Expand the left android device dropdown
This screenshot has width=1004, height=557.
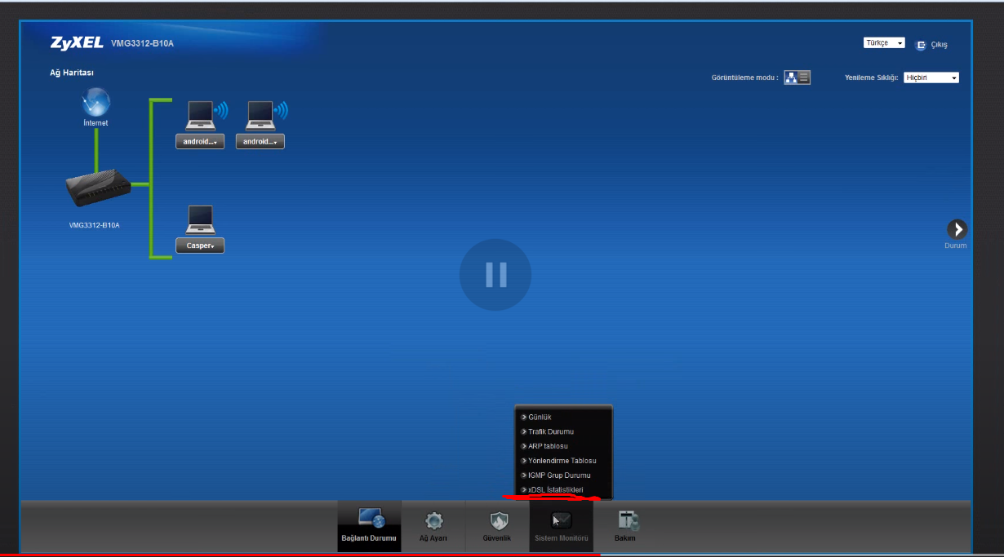tap(200, 141)
